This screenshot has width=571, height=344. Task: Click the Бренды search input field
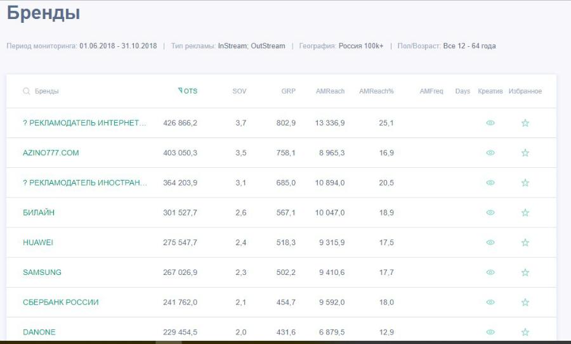(x=76, y=91)
